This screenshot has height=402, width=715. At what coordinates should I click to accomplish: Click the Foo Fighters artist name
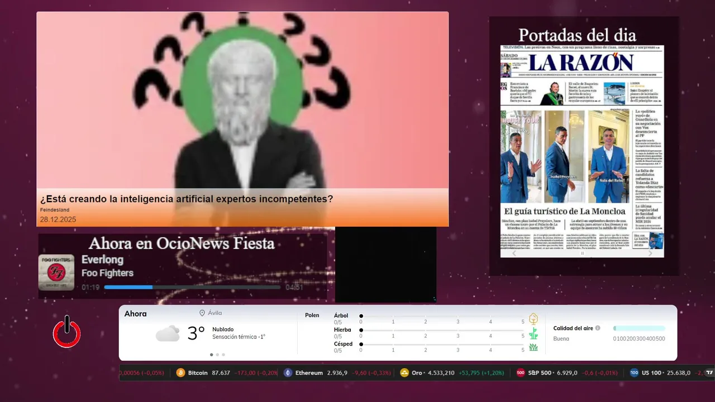click(x=107, y=273)
